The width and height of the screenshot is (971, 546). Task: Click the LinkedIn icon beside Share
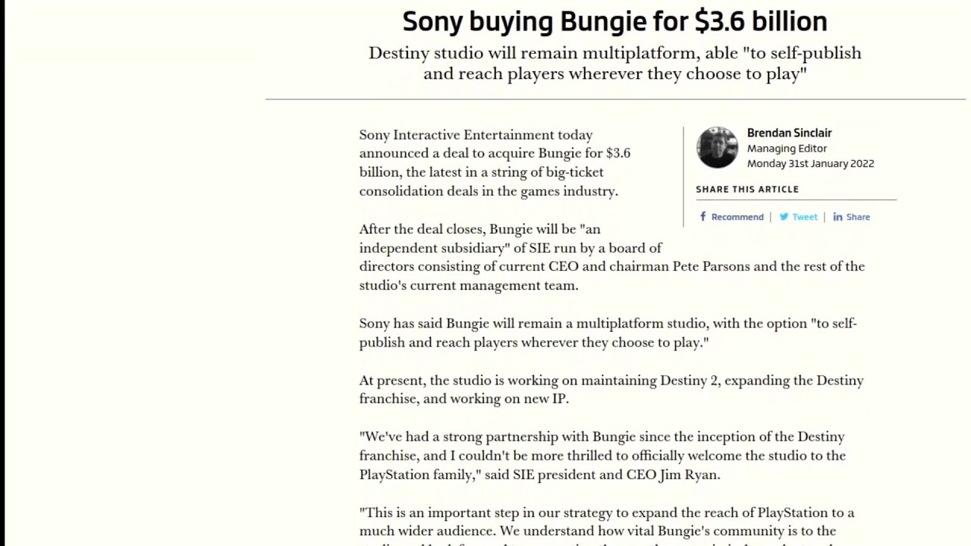click(837, 217)
